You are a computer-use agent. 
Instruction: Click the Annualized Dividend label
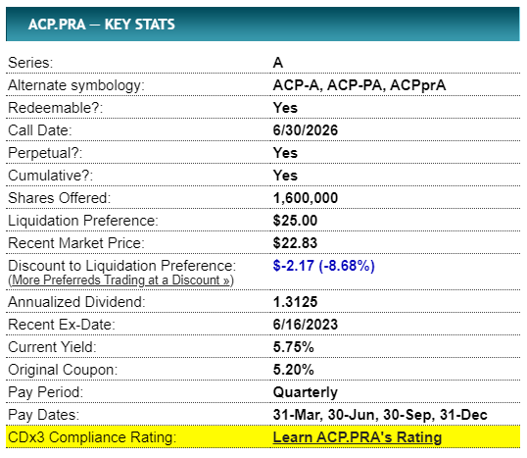(76, 302)
